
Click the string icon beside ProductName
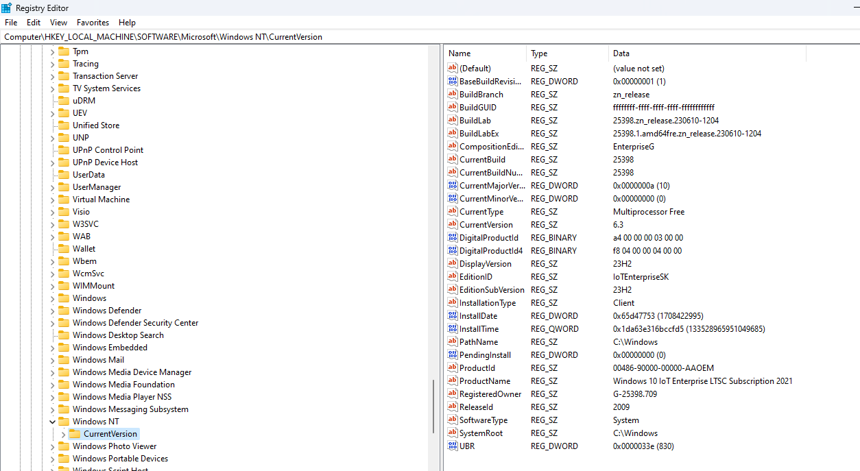pyautogui.click(x=452, y=381)
